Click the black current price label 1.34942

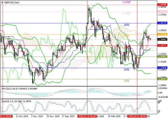click(x=162, y=39)
